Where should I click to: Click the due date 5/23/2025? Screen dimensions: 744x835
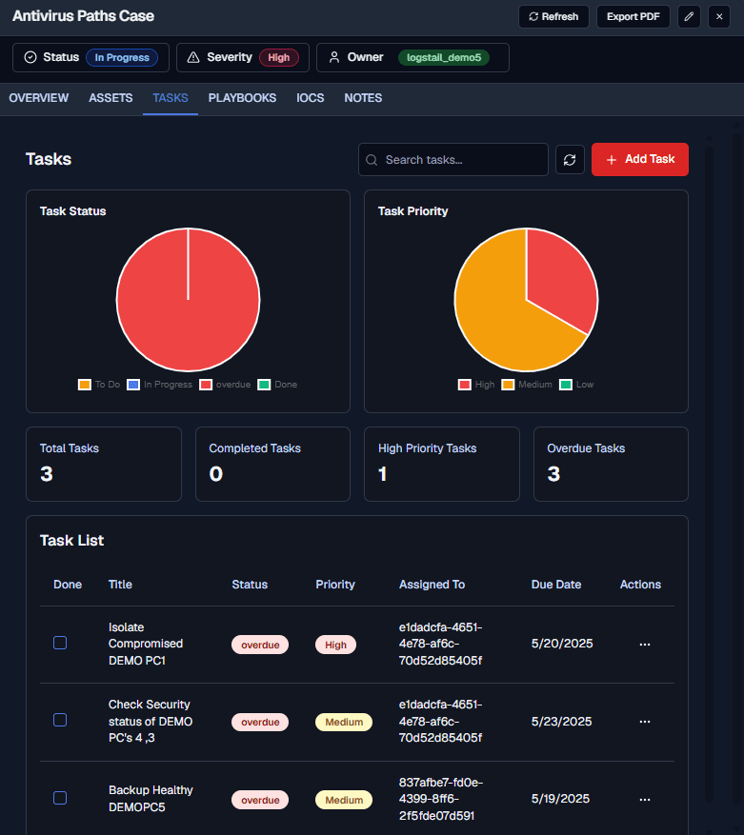[x=561, y=721]
